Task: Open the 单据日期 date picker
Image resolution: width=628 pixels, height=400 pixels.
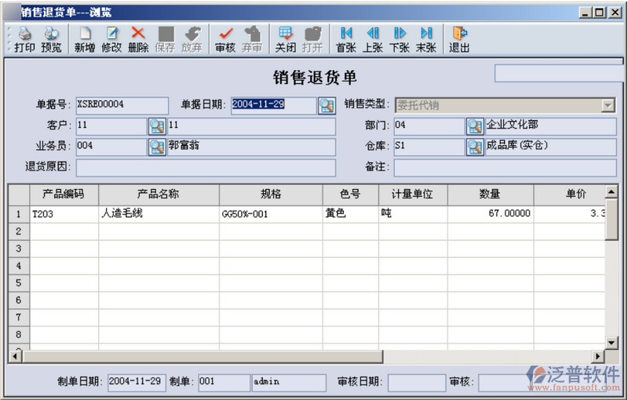Action: [x=327, y=105]
